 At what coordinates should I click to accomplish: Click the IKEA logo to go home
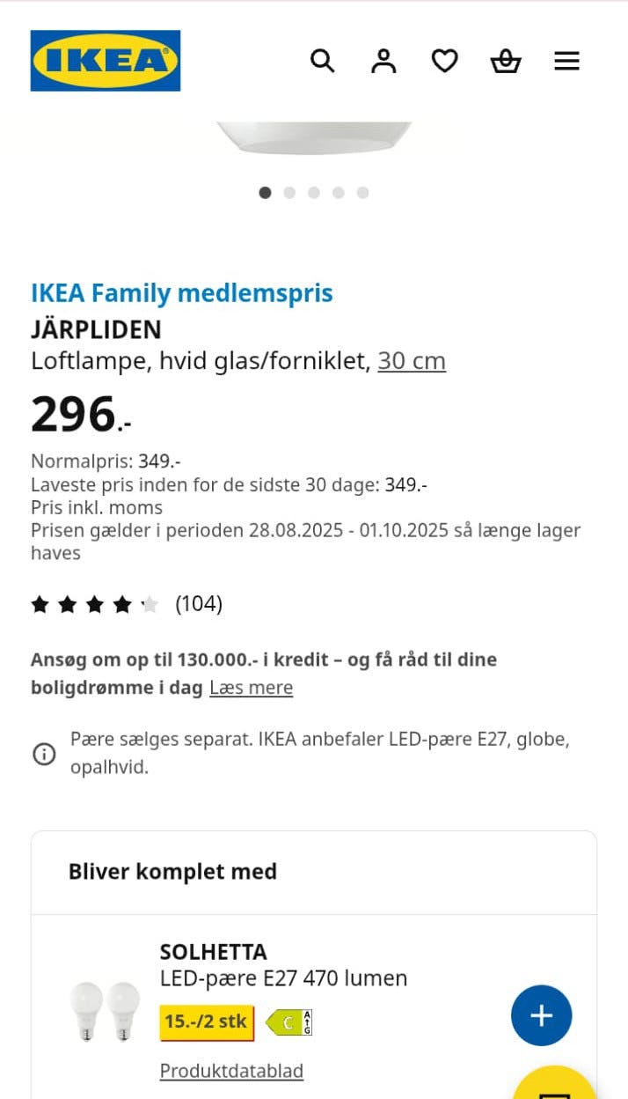(x=105, y=61)
